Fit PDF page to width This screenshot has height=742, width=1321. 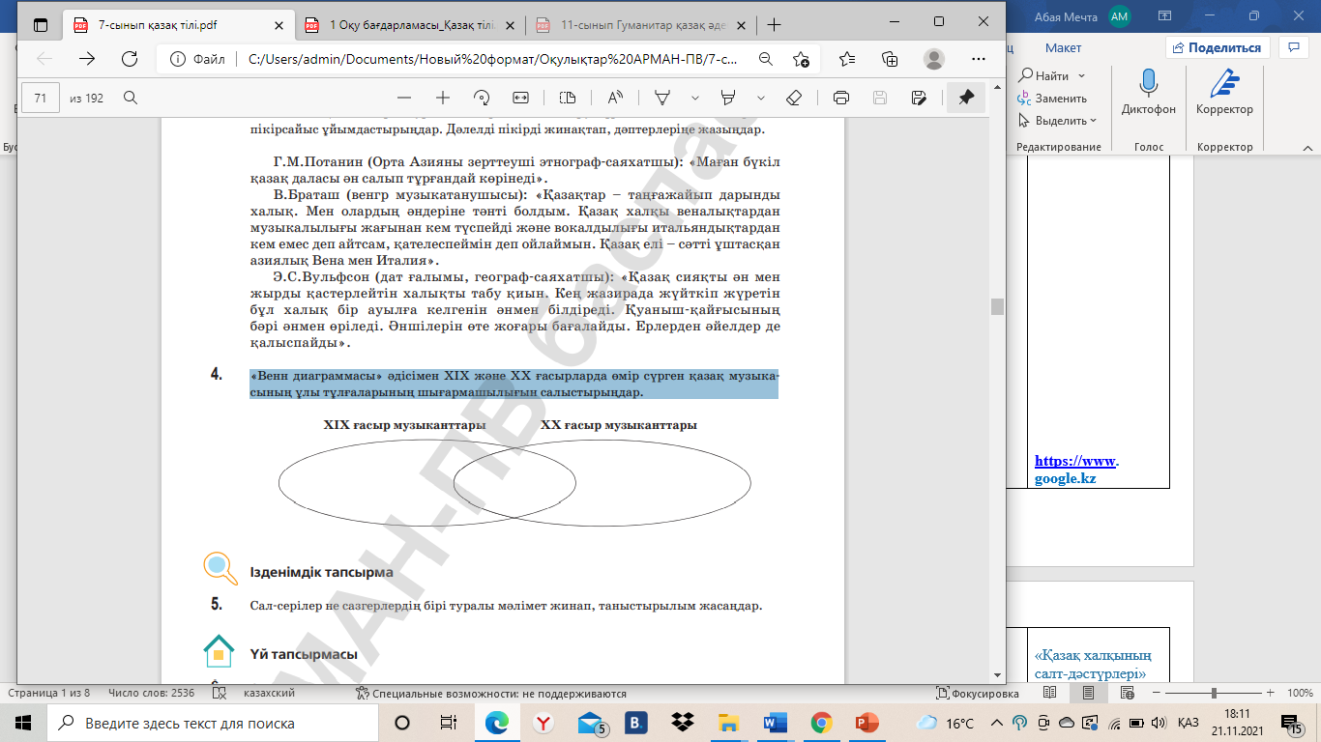tap(520, 98)
